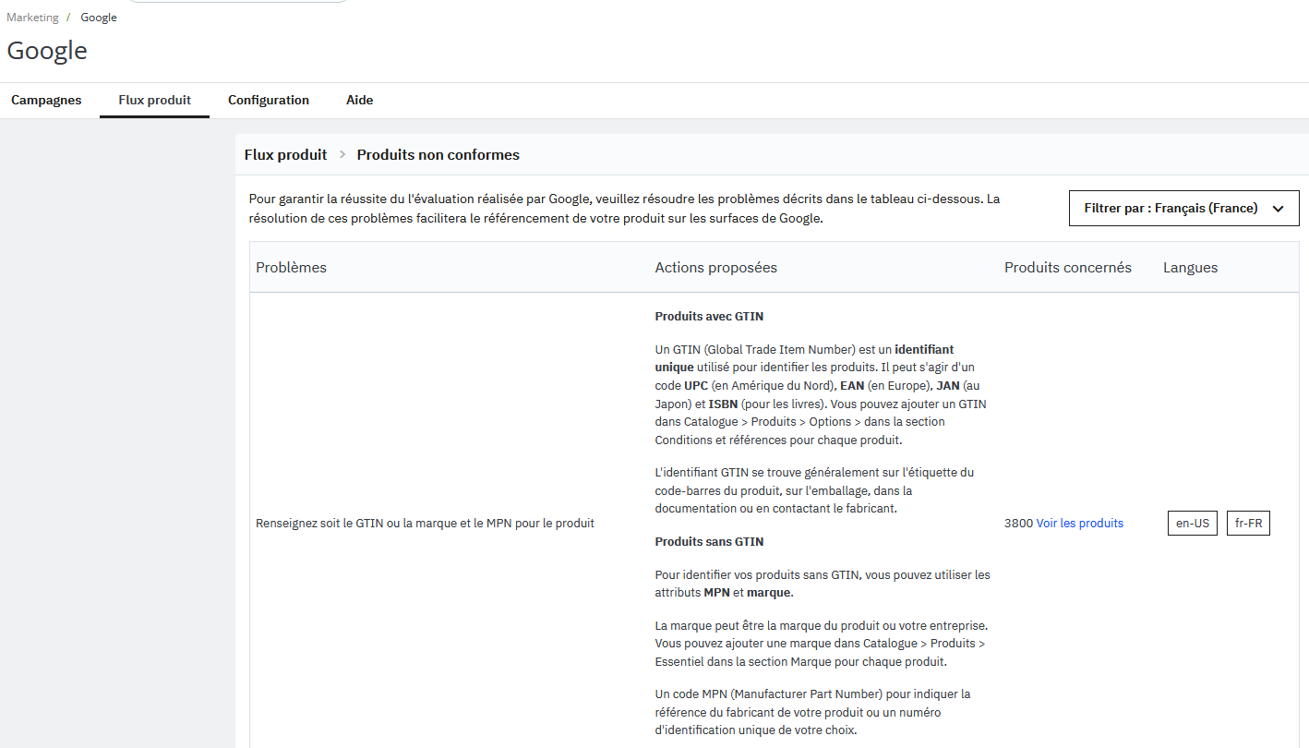Select the en-US language badge
Image resolution: width=1309 pixels, height=748 pixels.
(x=1193, y=523)
